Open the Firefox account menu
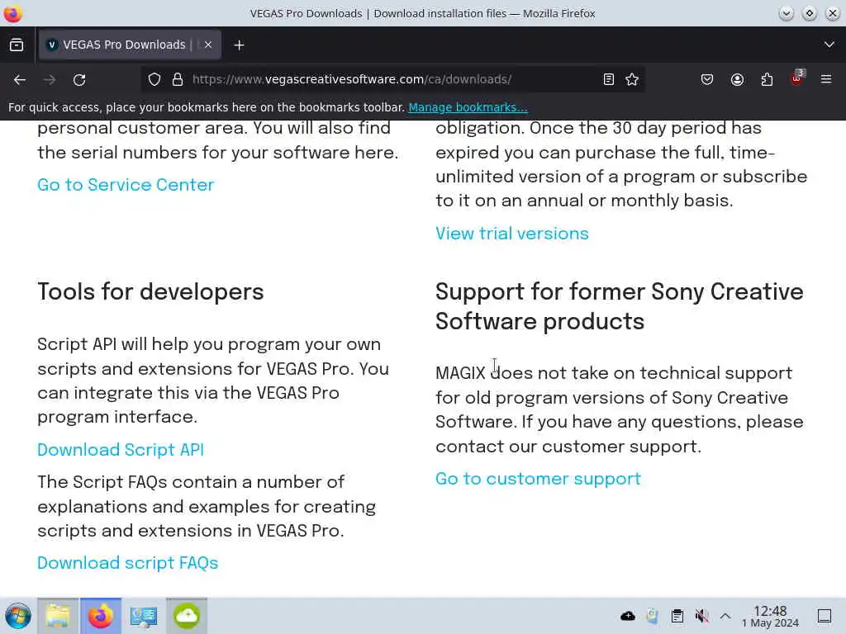 (737, 79)
